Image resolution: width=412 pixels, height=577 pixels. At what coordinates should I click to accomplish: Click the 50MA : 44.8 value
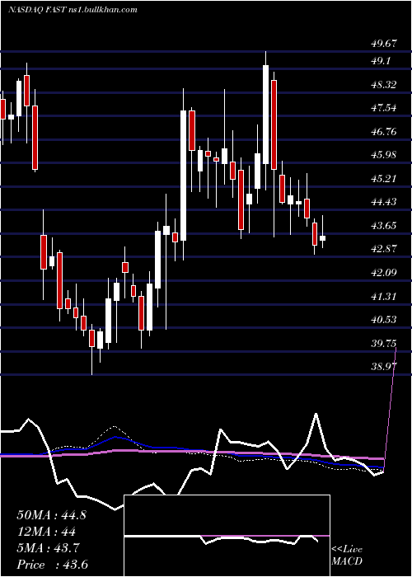tap(51, 515)
